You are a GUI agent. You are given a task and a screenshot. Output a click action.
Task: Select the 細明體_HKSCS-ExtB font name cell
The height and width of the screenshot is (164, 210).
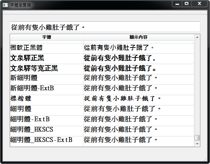coord(46,141)
